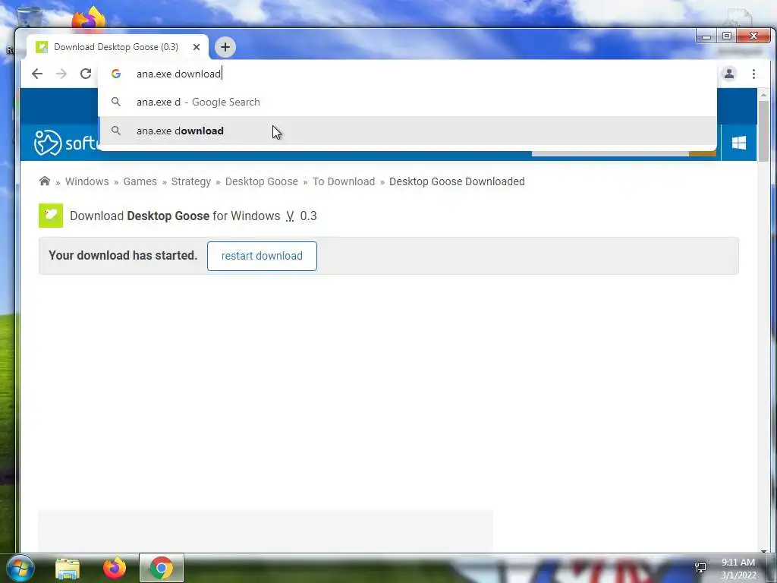
Task: Open the Windows breadcrumb link
Action: 87,181
